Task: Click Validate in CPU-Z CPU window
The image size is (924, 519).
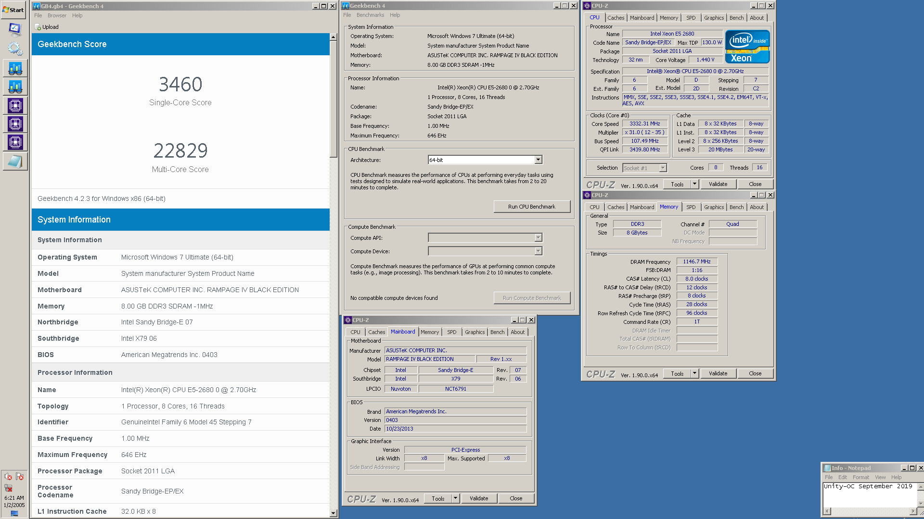Action: [x=718, y=184]
